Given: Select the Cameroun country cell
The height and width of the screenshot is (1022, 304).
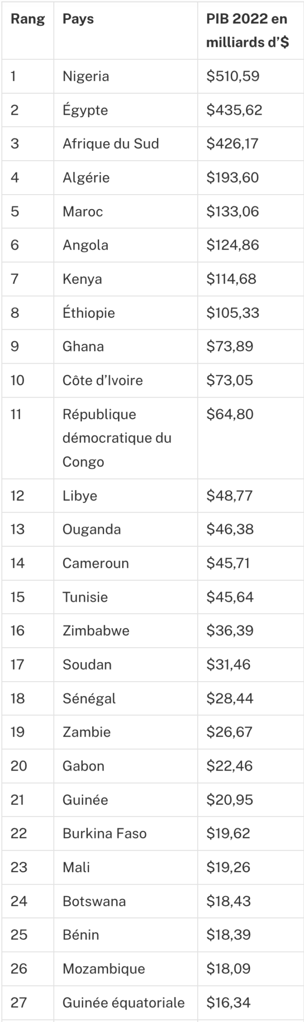Looking at the screenshot, I should 96,563.
